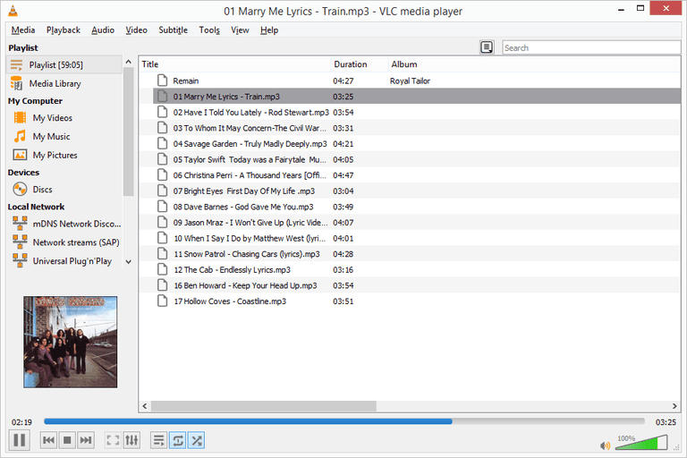The height and width of the screenshot is (458, 687).
Task: Select 08 Dave Barnes - God Gave Me You
Action: tap(410, 207)
